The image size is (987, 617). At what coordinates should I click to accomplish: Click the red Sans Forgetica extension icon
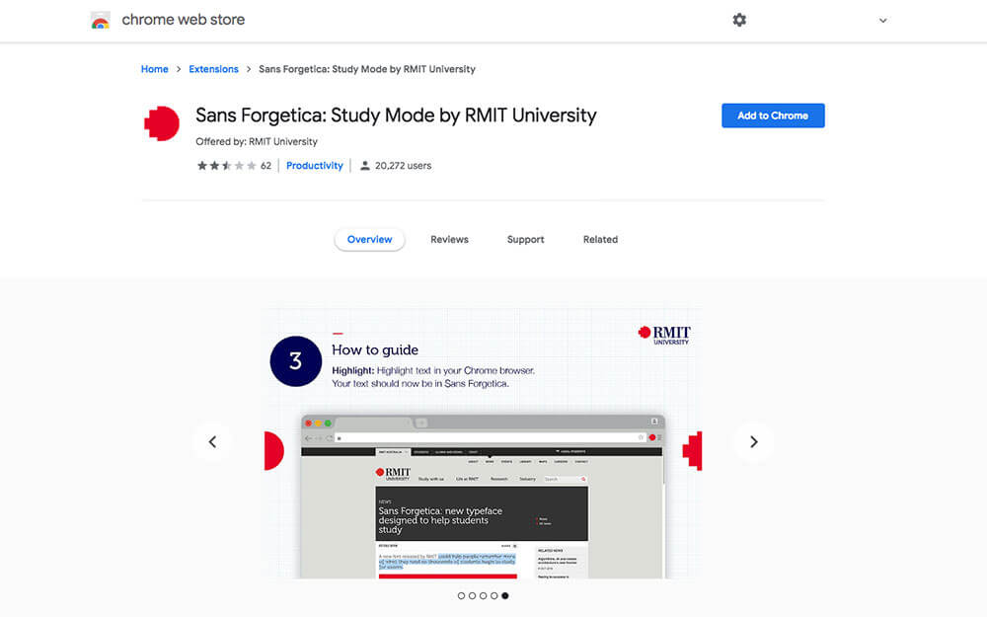[162, 123]
